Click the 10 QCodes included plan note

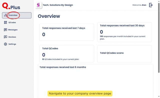coord(60,59)
